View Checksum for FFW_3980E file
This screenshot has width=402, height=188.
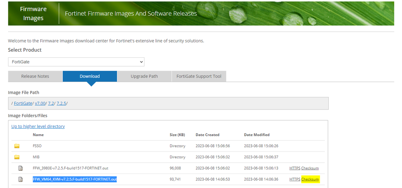coord(310,168)
